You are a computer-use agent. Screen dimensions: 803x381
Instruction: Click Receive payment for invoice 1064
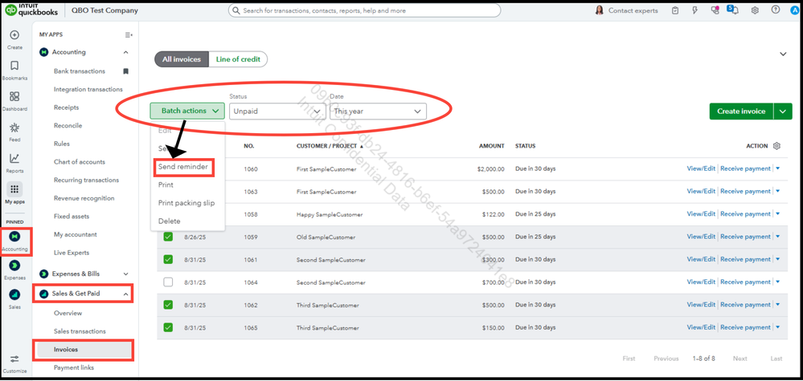(x=745, y=282)
